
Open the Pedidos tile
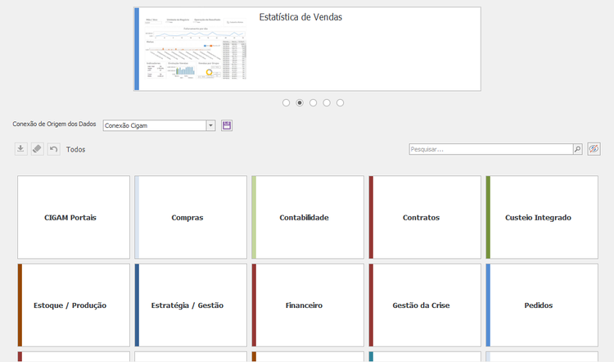pos(542,305)
